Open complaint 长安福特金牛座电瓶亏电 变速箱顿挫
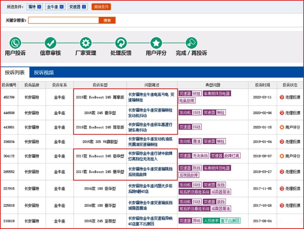304x229 pixels. click(151, 97)
